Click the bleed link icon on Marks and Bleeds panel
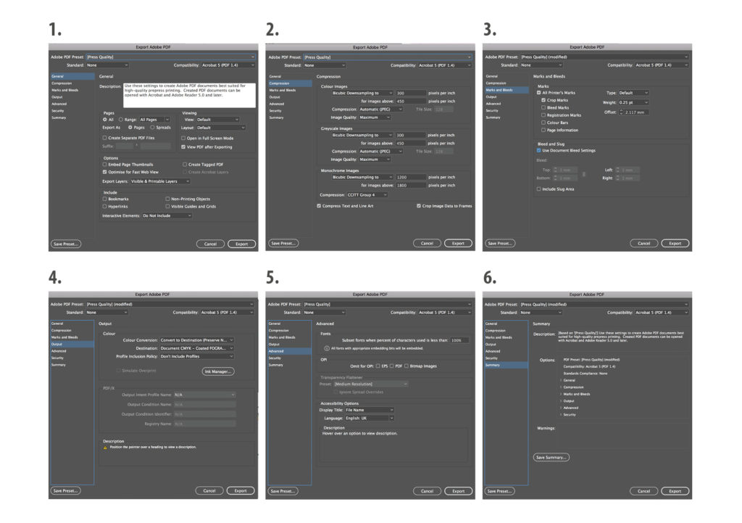This screenshot has height=523, width=742. click(583, 174)
